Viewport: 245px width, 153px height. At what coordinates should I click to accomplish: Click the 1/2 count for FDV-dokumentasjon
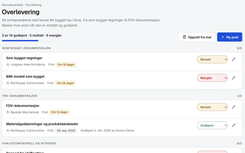[239, 96]
